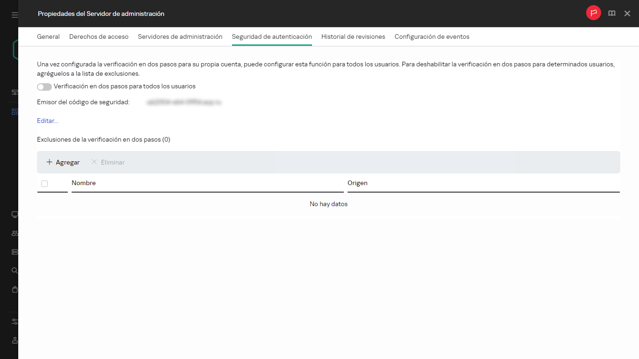Close the server properties panel
Viewport: 639px width, 359px height.
(x=627, y=14)
